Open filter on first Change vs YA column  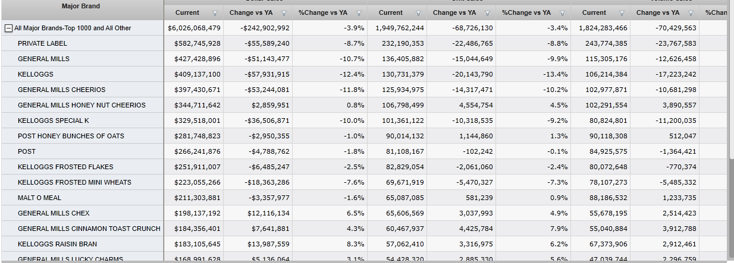point(284,13)
